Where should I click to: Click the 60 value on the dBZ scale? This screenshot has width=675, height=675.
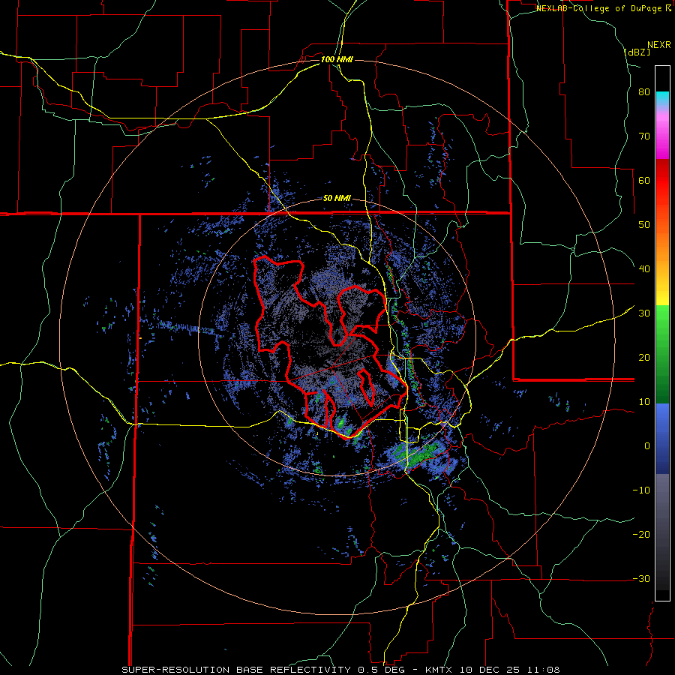coord(644,180)
